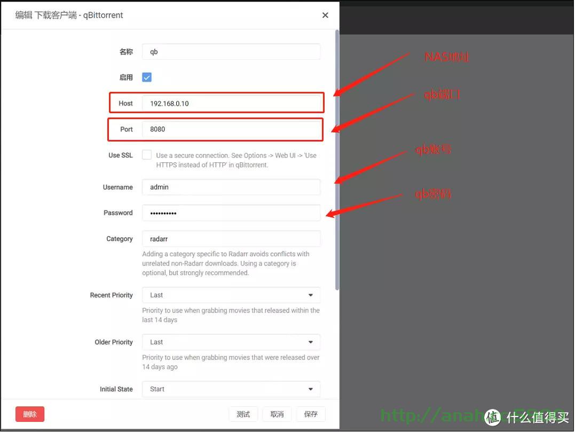Image resolution: width=575 pixels, height=432 pixels.
Task: Click the Use SSL label
Action: coord(121,155)
